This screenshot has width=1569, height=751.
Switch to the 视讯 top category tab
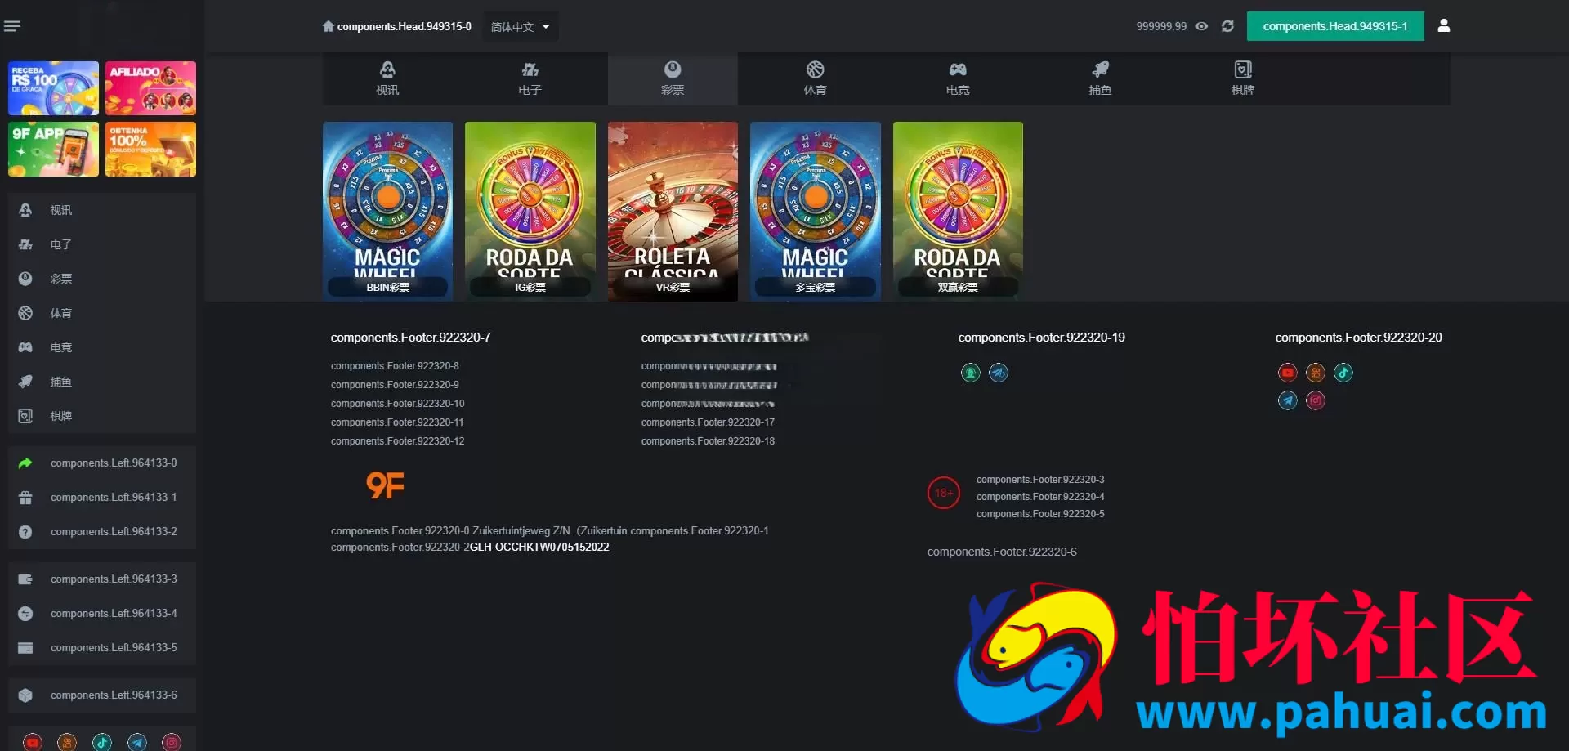[x=387, y=78]
